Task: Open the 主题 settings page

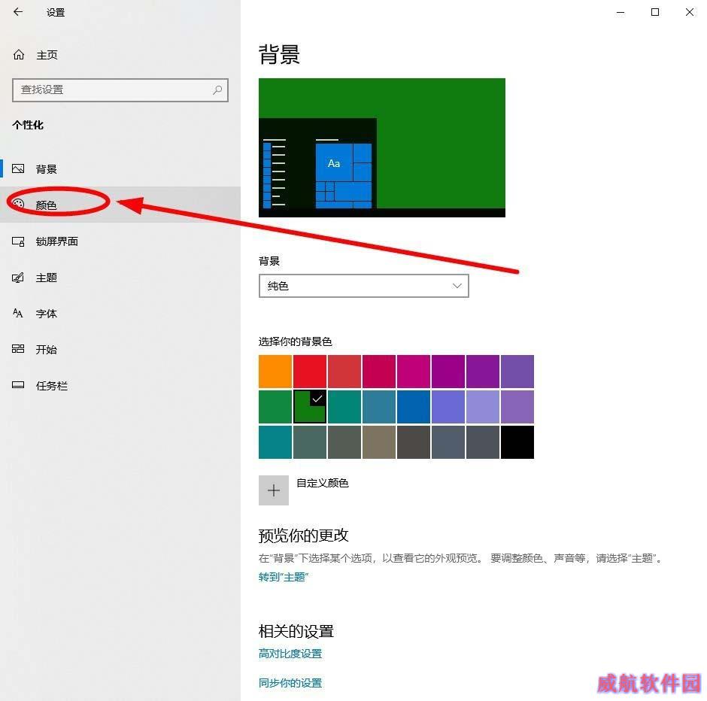Action: pos(120,278)
